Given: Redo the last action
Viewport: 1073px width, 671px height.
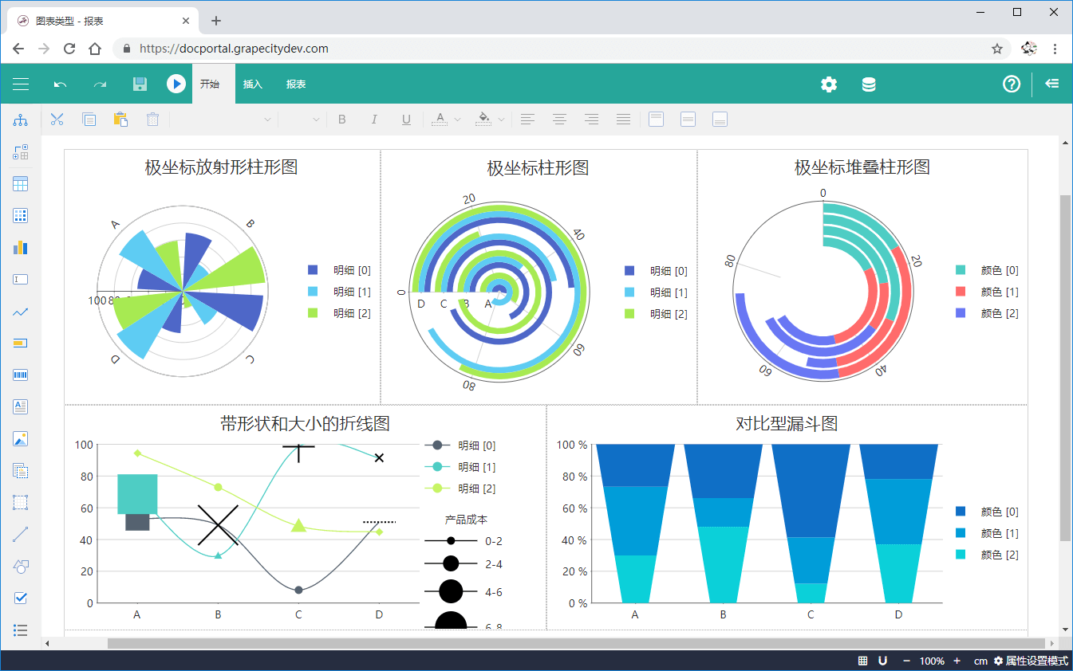Looking at the screenshot, I should [x=101, y=84].
